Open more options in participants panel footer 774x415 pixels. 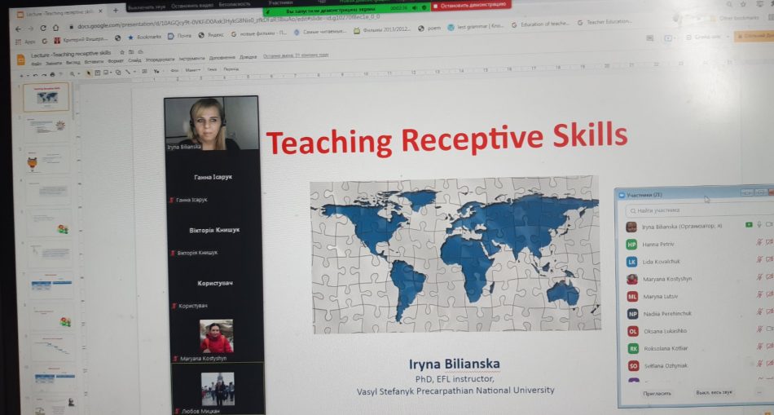pyautogui.click(x=759, y=392)
